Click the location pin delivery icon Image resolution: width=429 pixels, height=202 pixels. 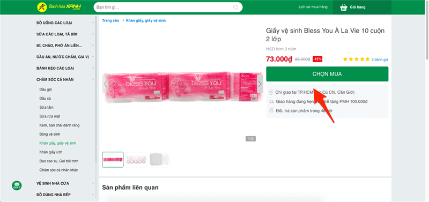pyautogui.click(x=271, y=92)
